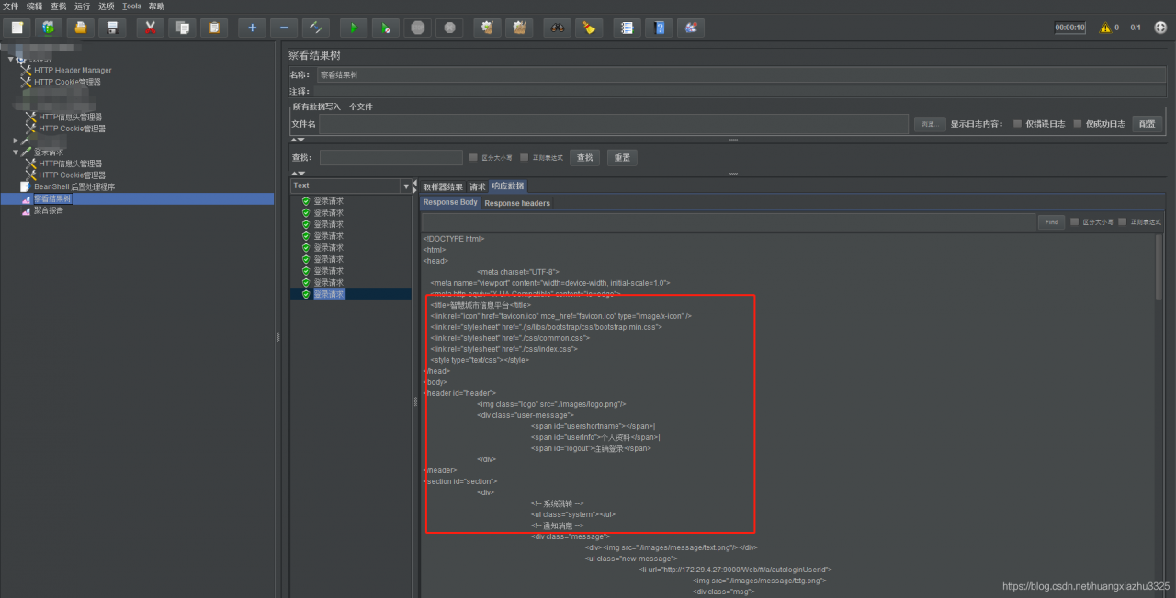Click collapse arrows above the 查找 row

[x=298, y=141]
